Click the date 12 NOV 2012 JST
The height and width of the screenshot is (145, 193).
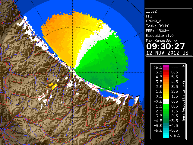click(169, 53)
